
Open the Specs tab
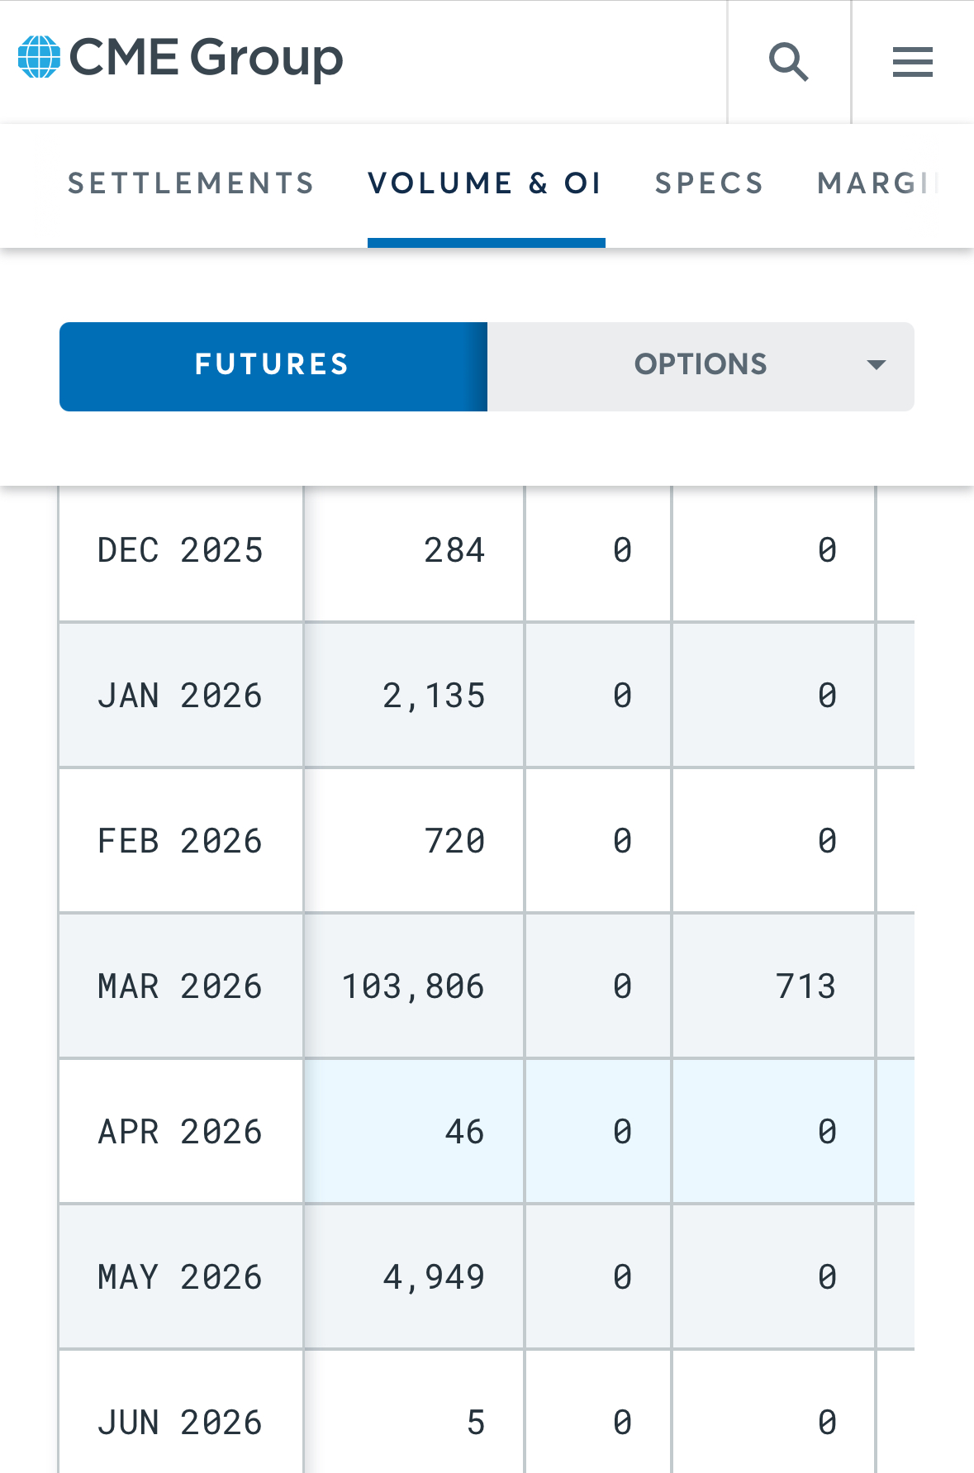709,183
